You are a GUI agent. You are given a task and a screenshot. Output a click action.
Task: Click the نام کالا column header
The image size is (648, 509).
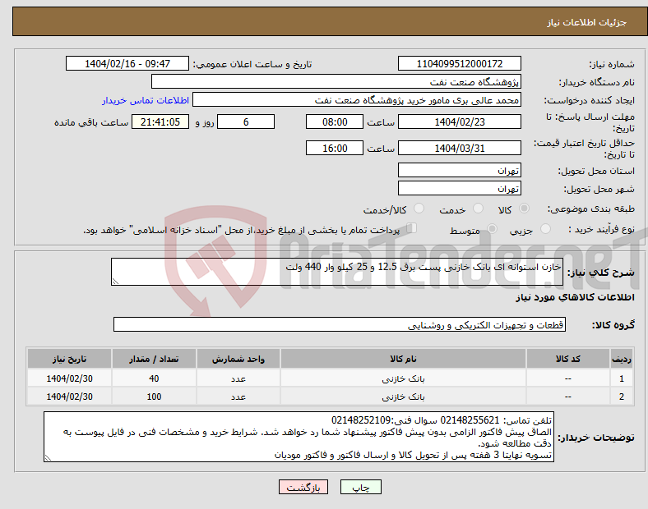tap(403, 359)
